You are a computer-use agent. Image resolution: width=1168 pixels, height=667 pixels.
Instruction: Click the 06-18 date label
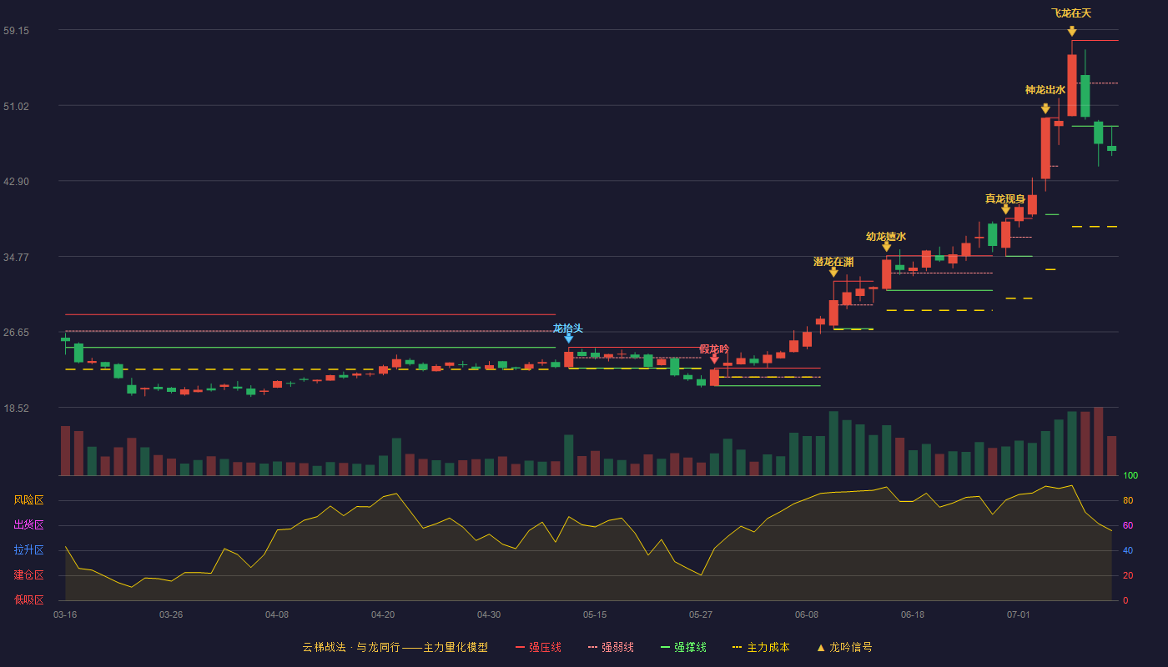(x=913, y=614)
